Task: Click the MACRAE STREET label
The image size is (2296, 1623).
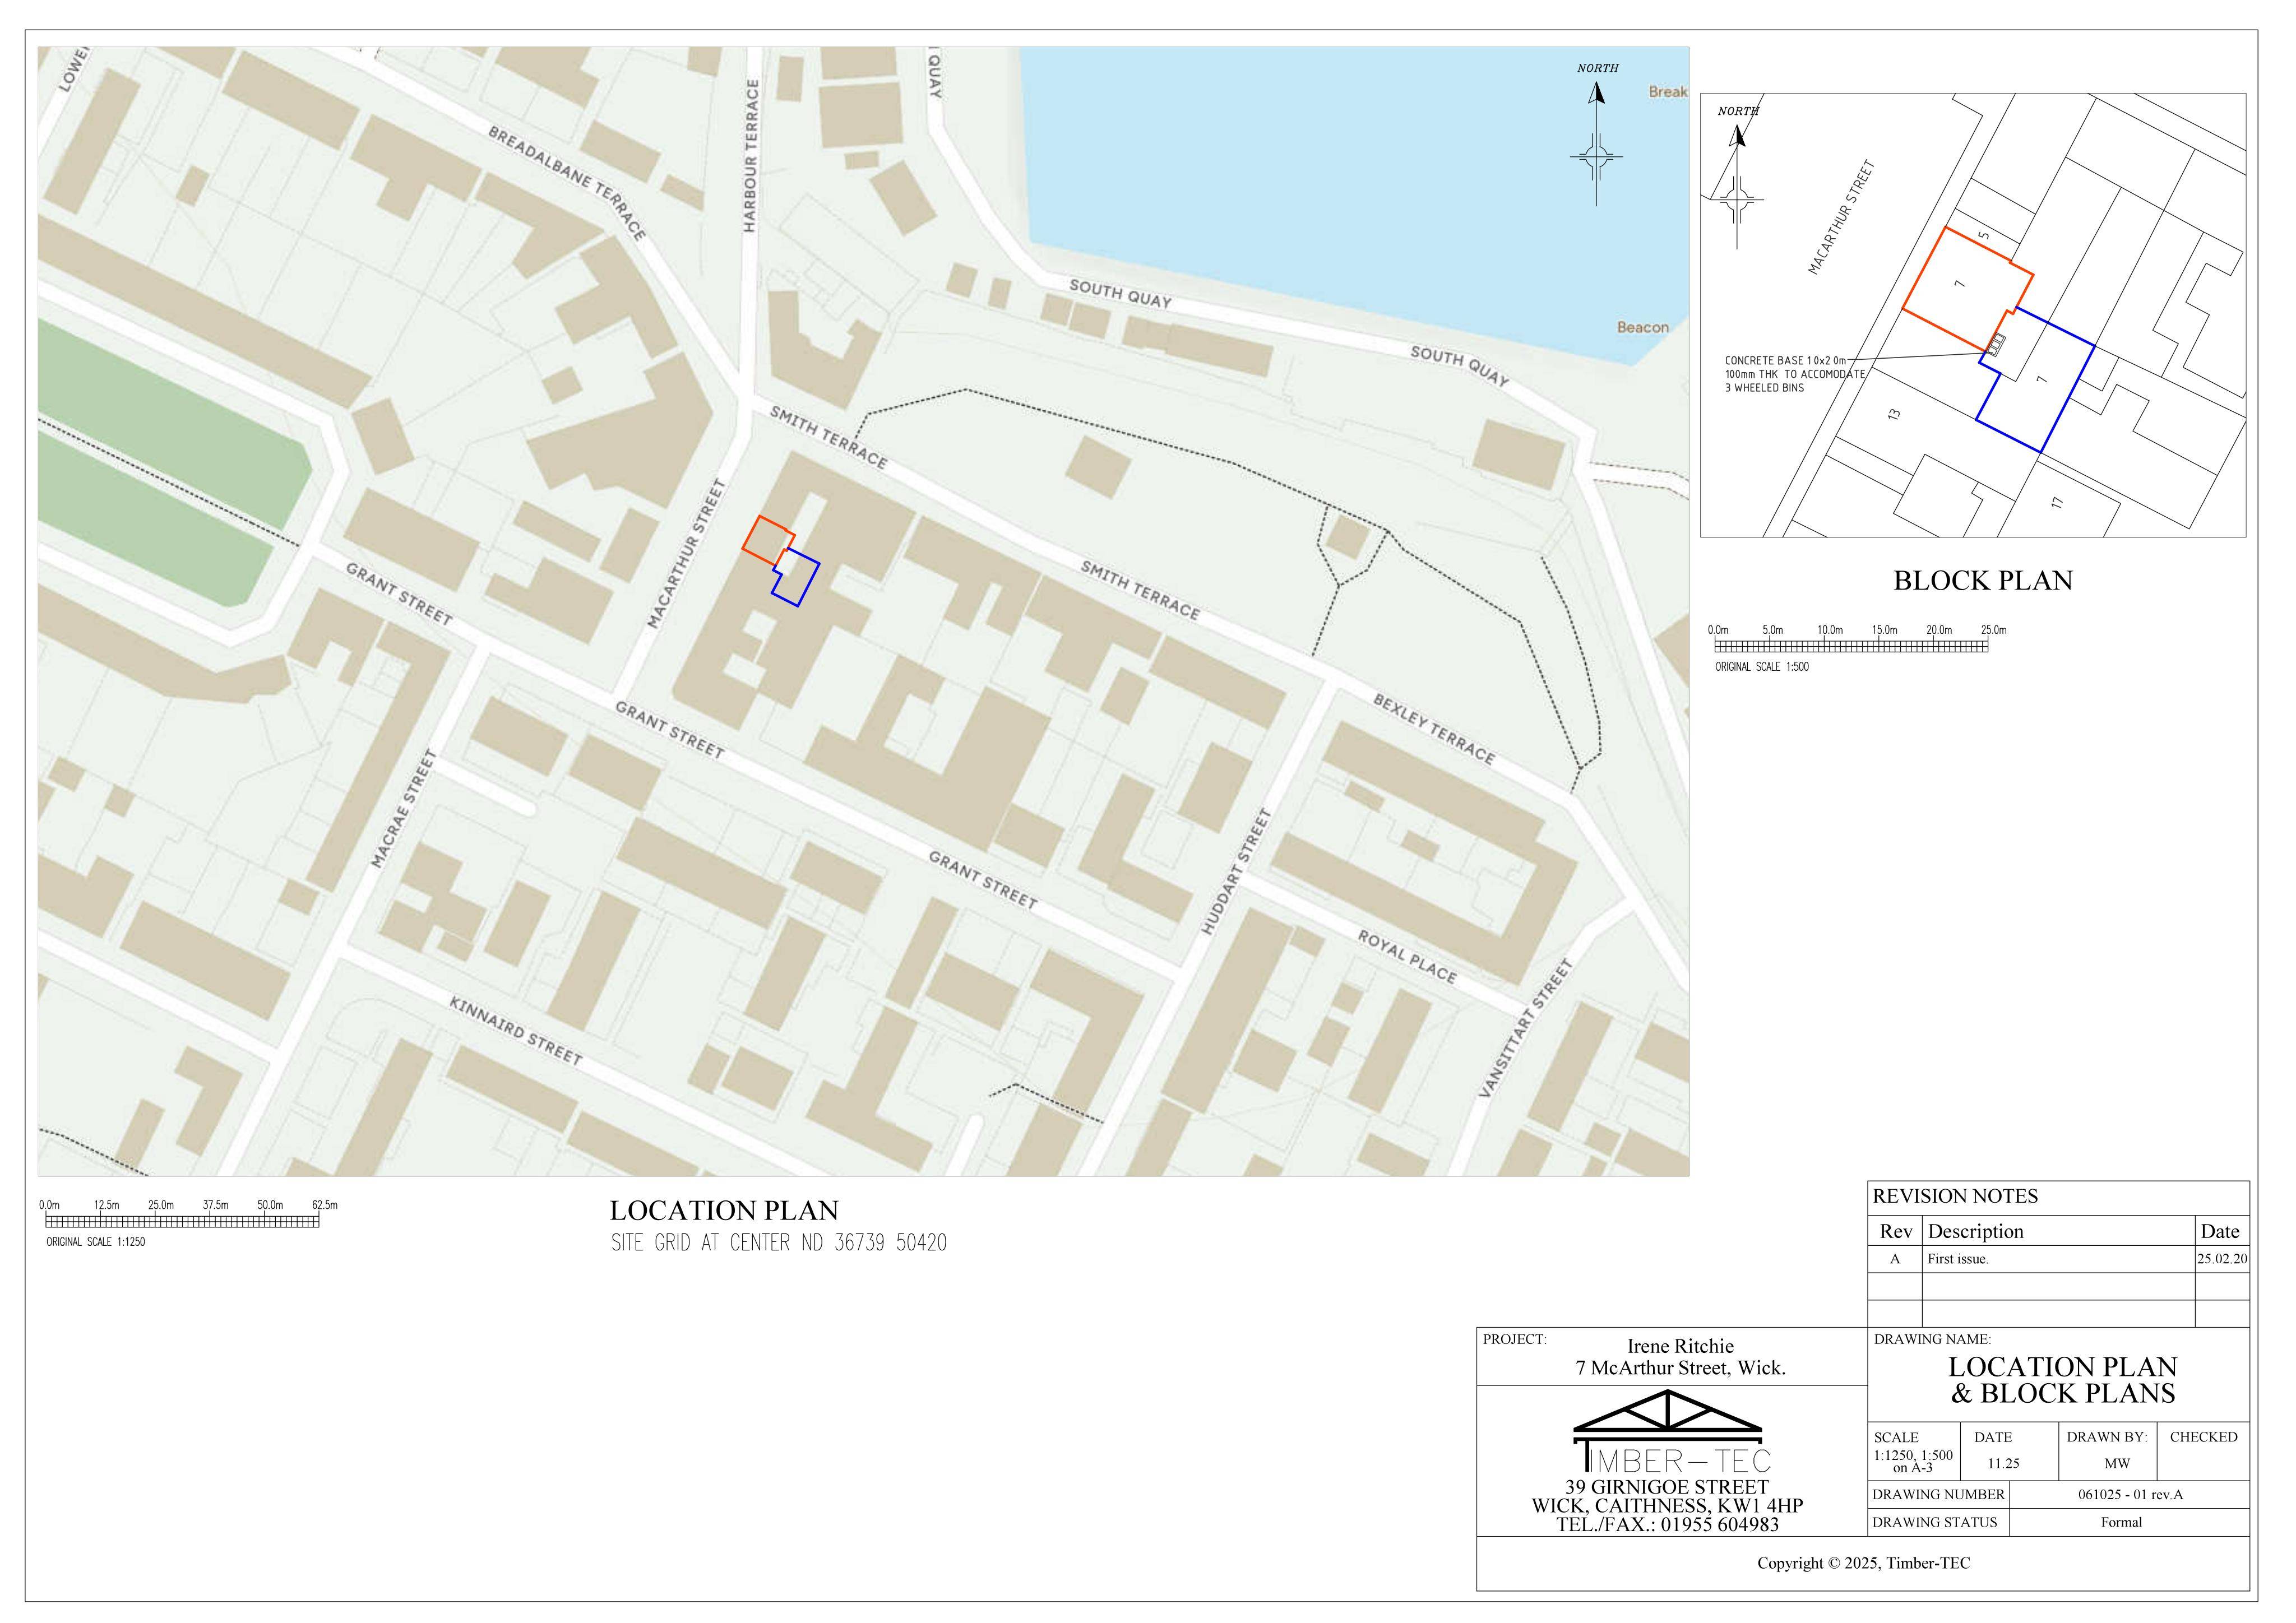Action: point(404,809)
